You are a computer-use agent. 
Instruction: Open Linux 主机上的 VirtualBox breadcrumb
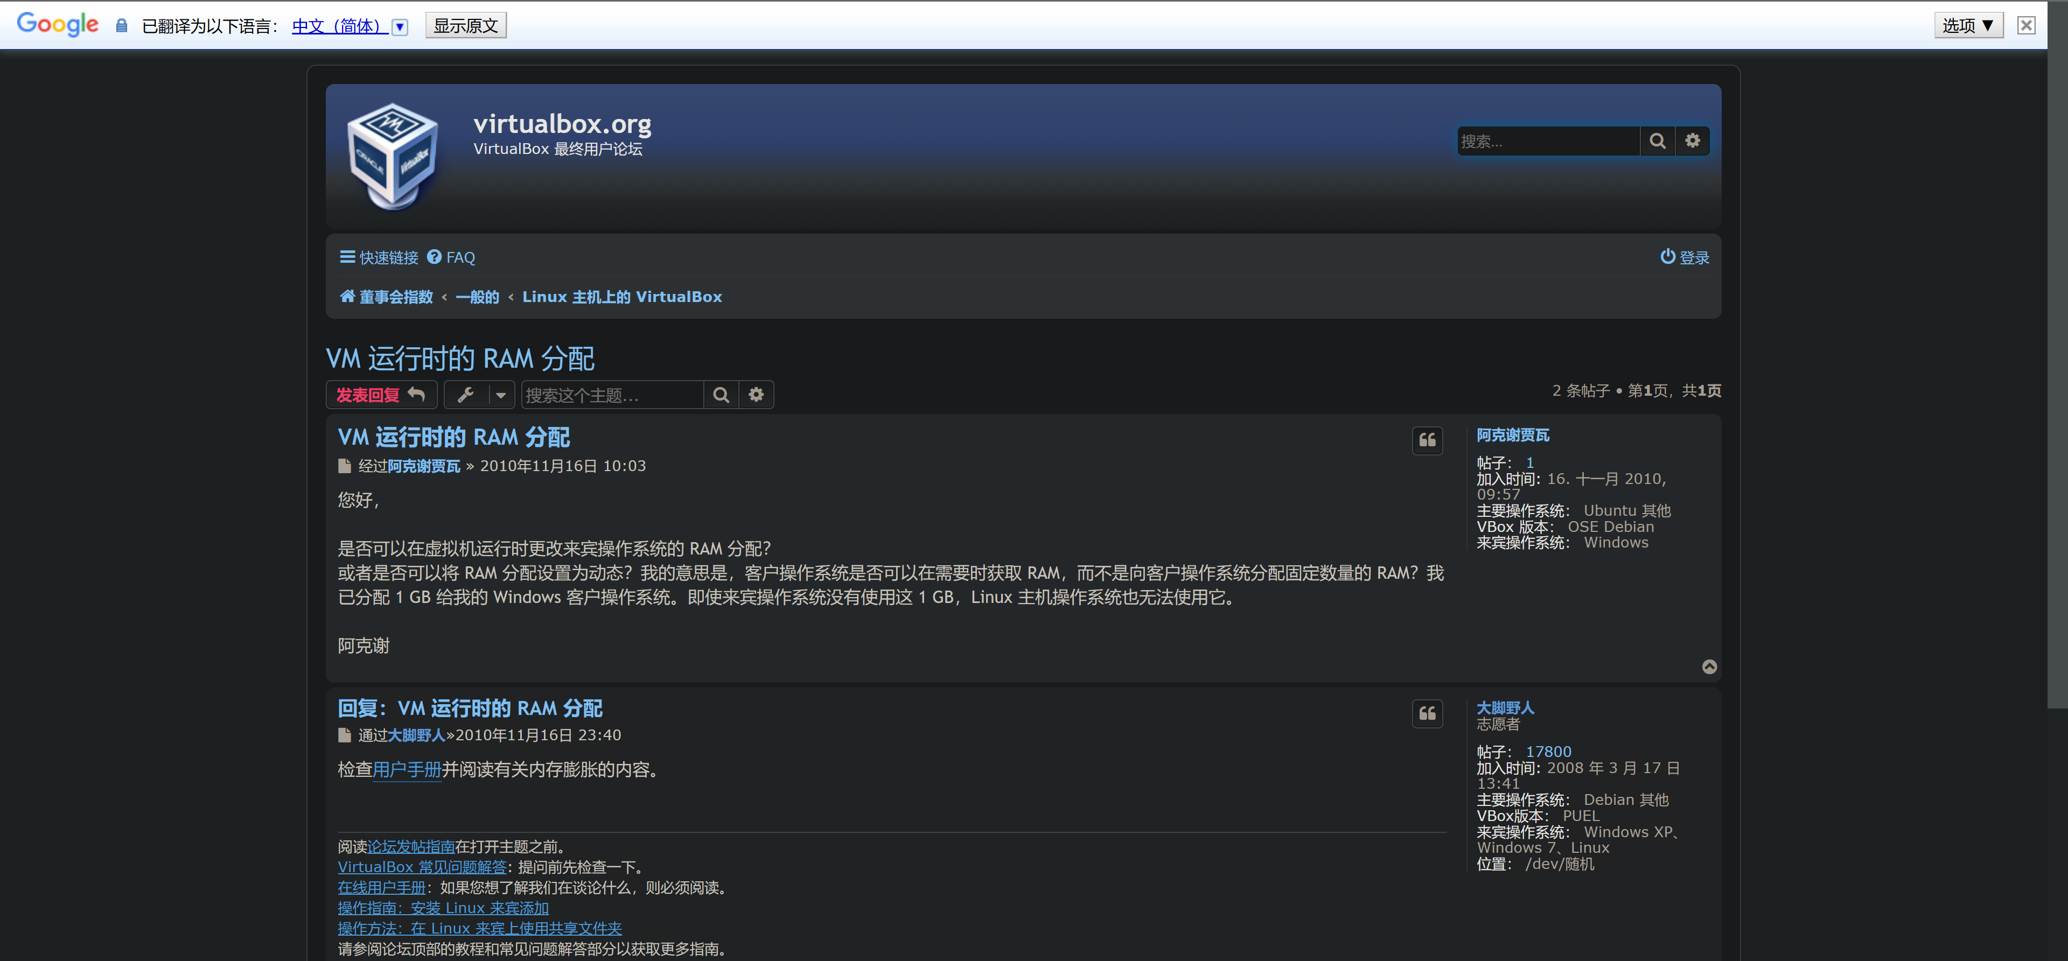tap(622, 297)
